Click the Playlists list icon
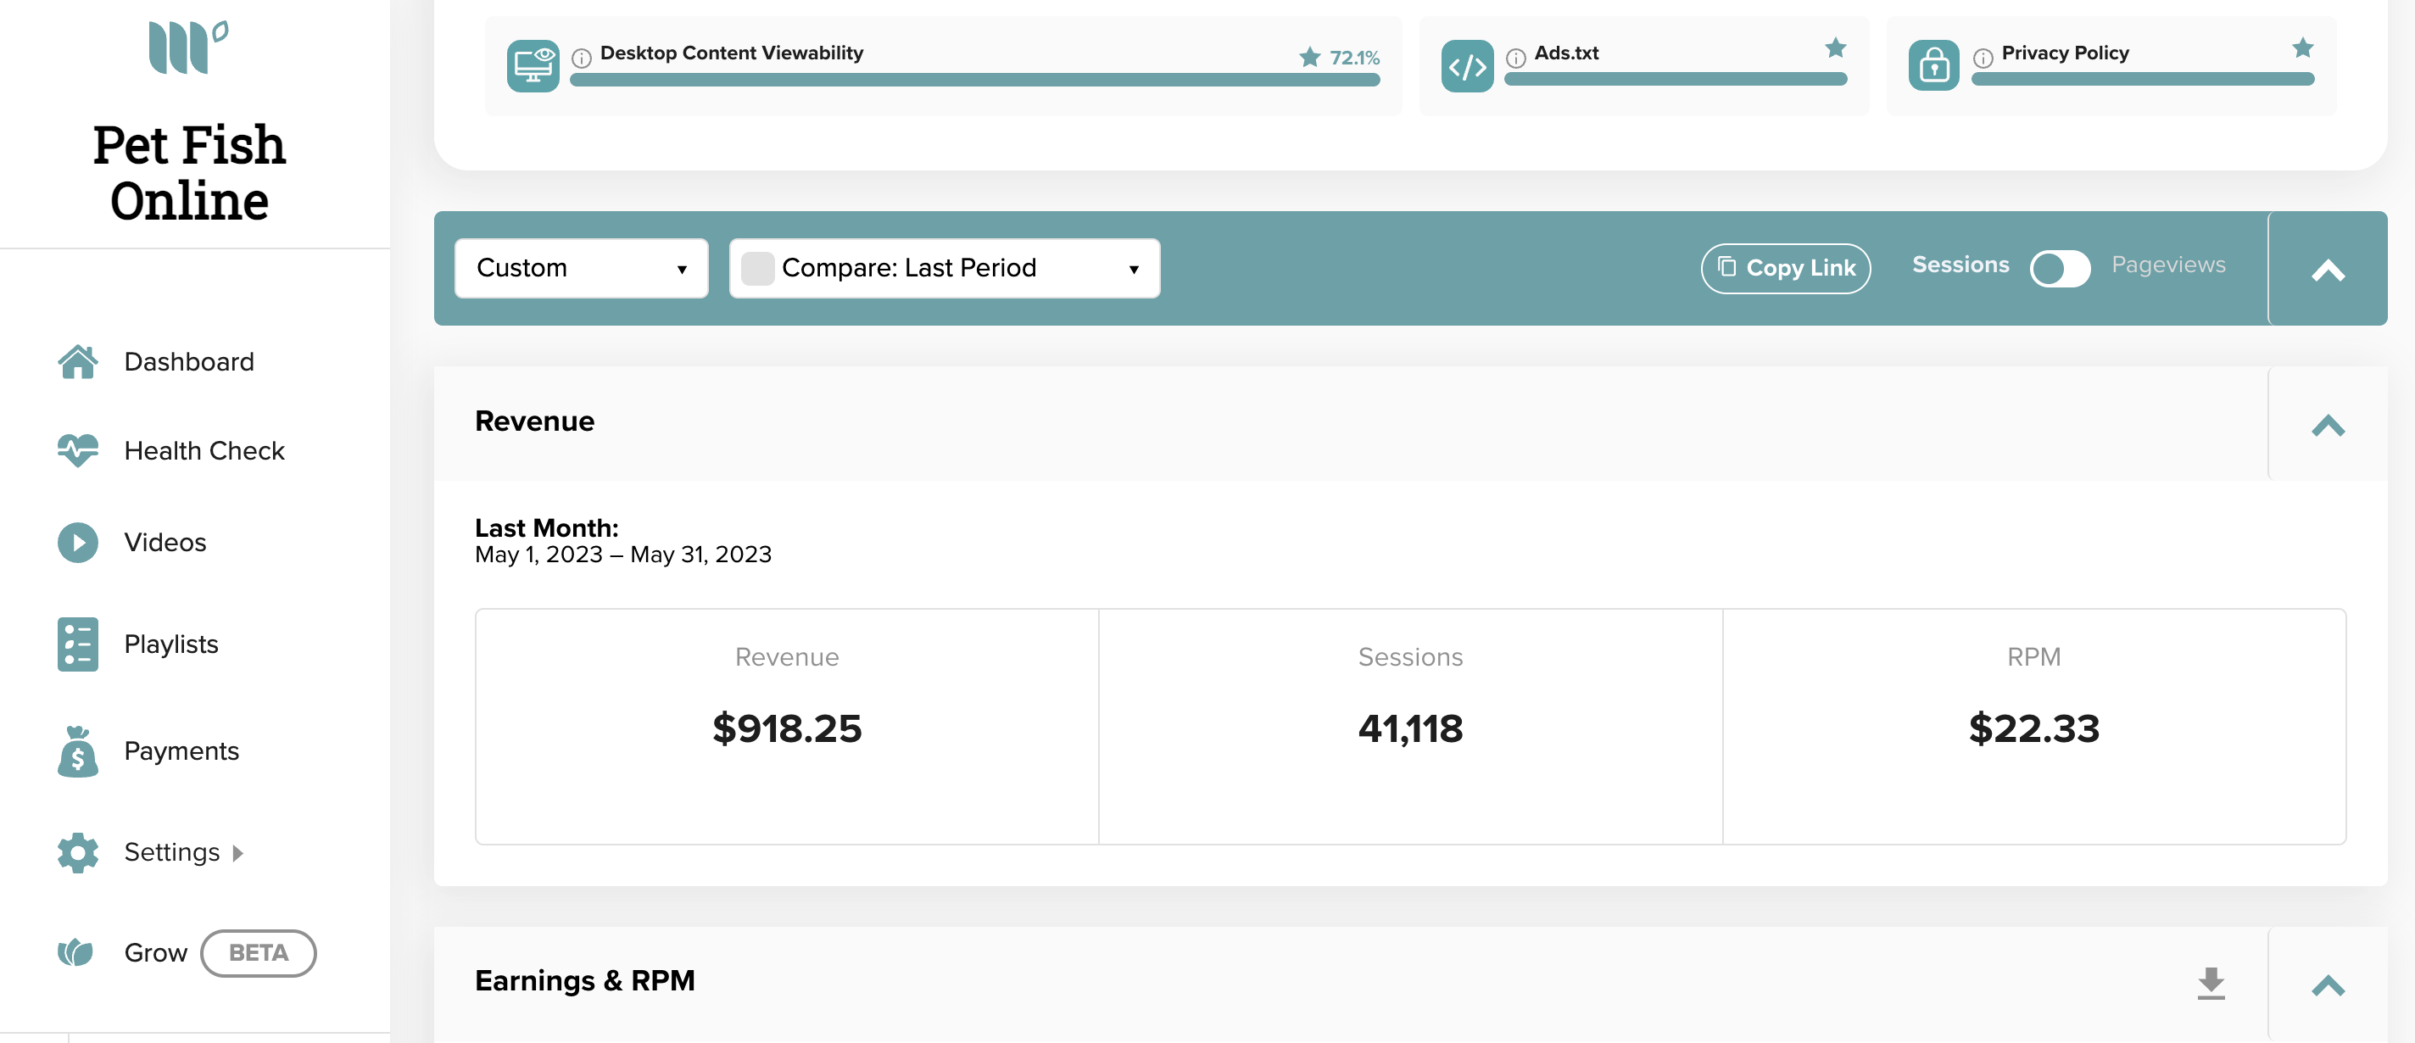Image resolution: width=2415 pixels, height=1043 pixels. coord(78,644)
